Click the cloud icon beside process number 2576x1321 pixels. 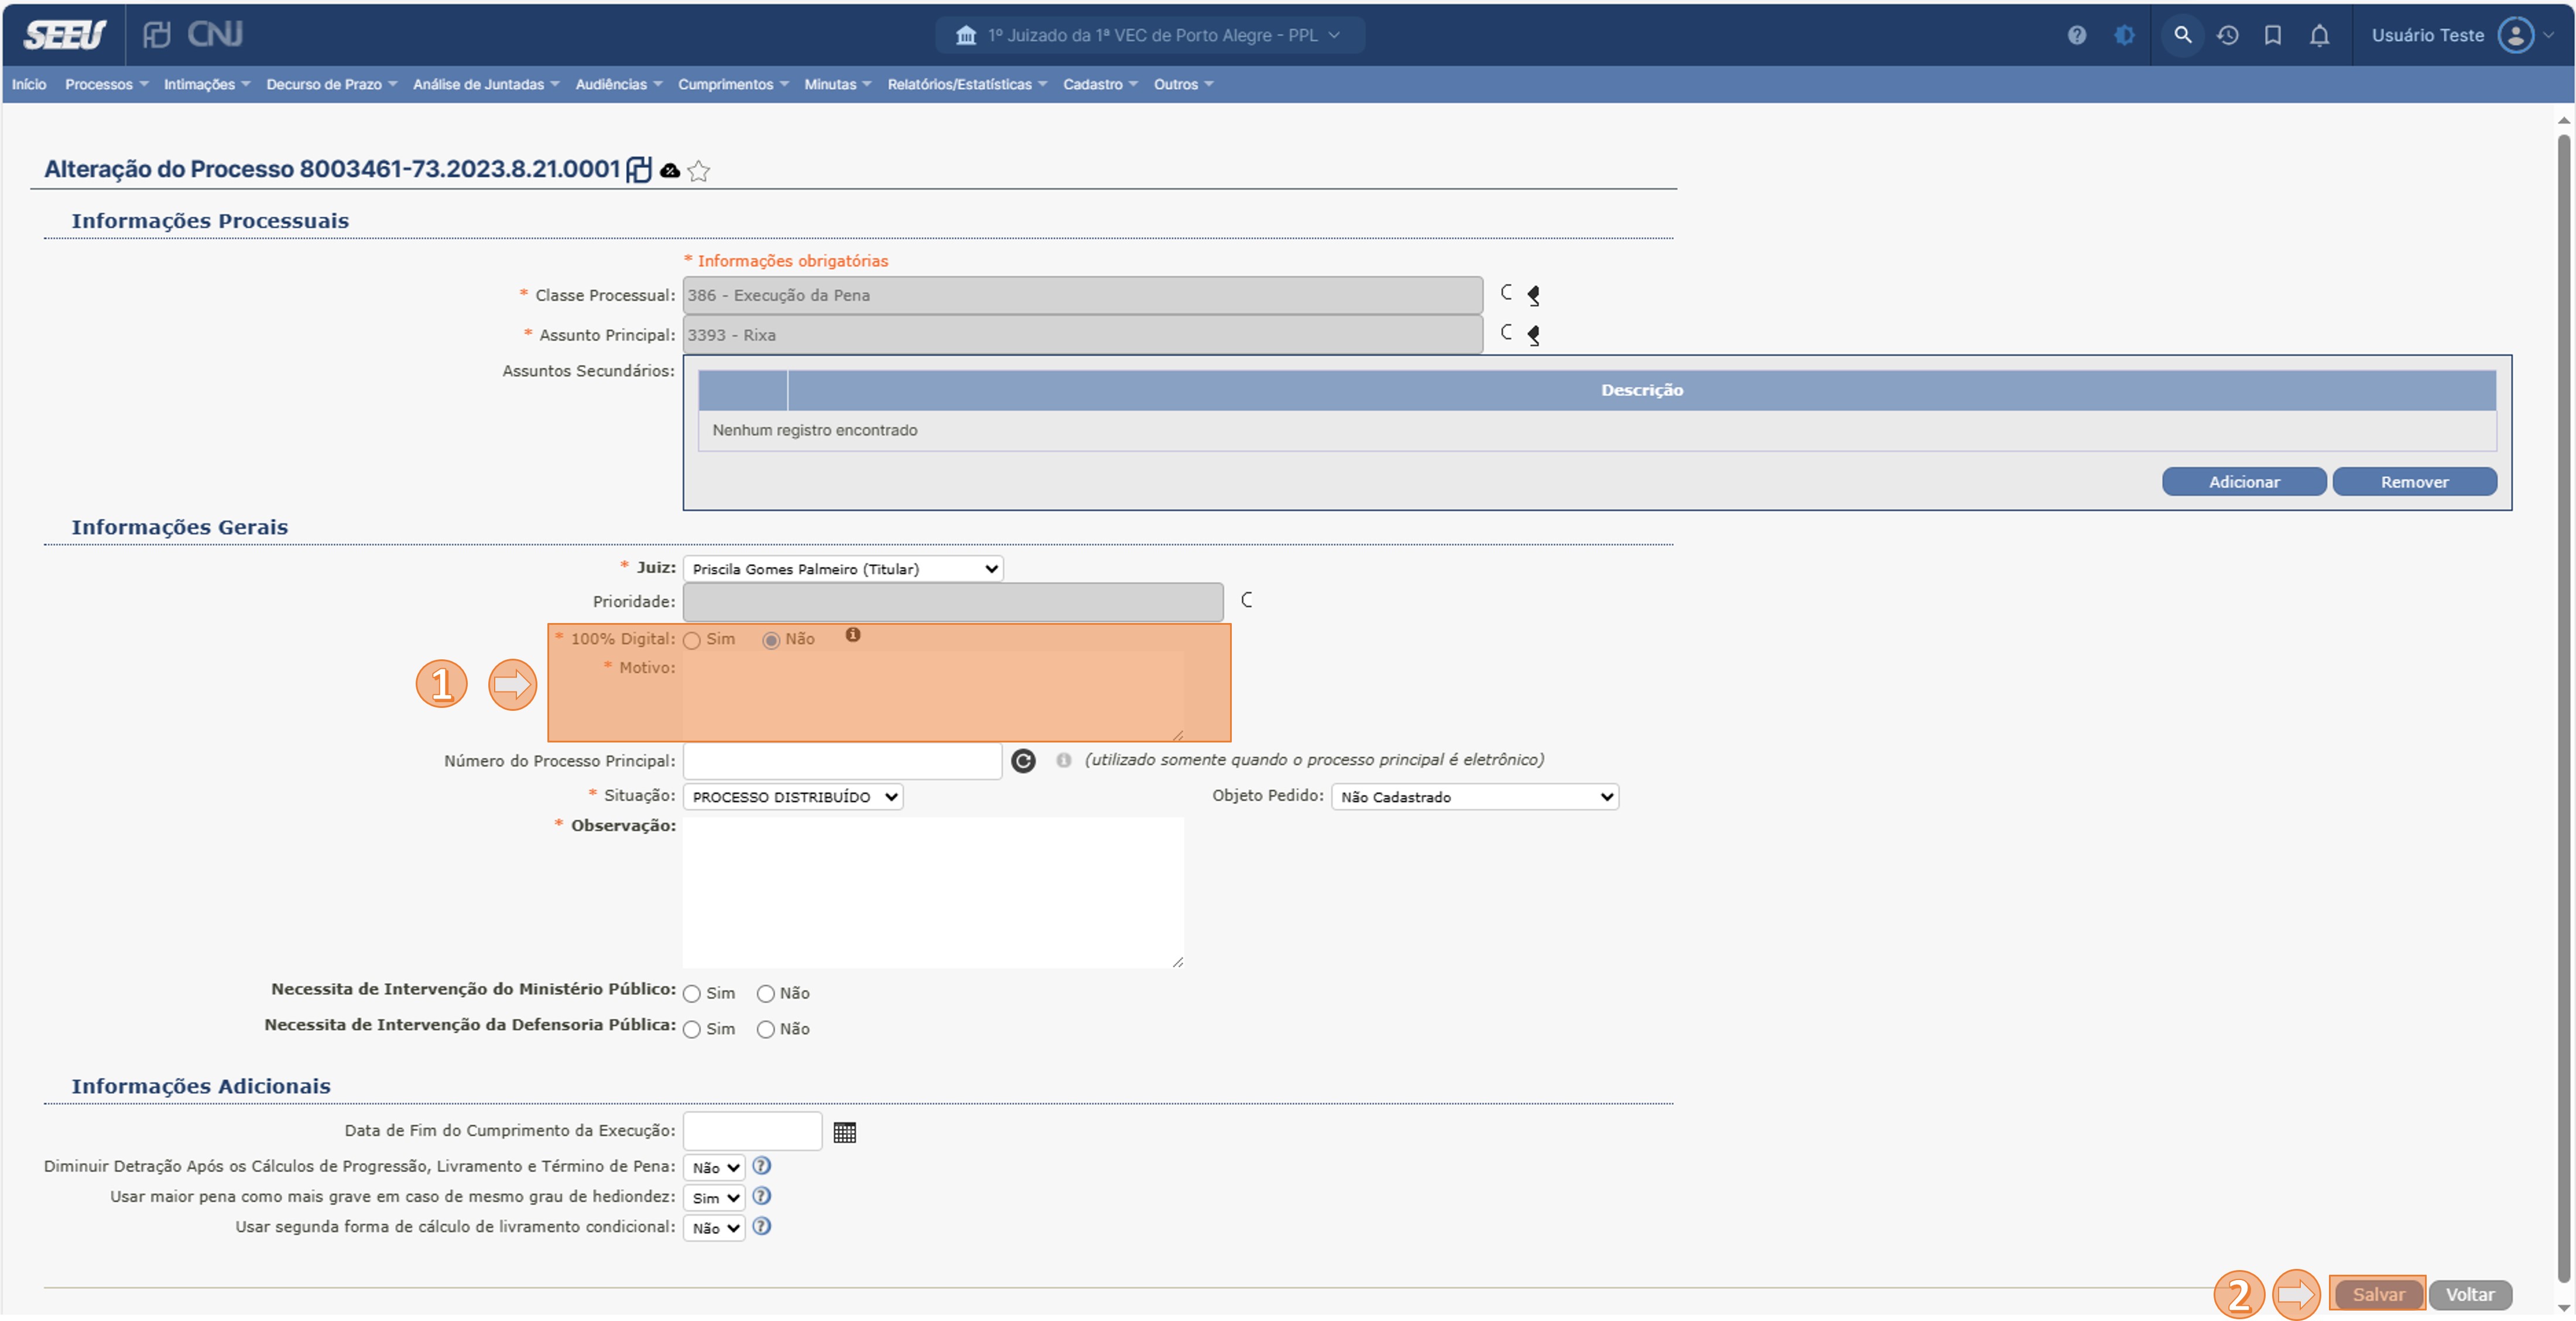pos(670,171)
